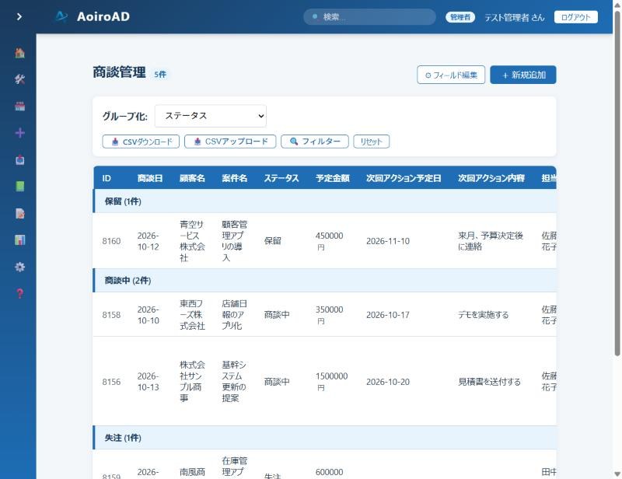622x479 pixels.
Task: Click the 2026-10-13 meeting date cell
Action: coord(149,381)
